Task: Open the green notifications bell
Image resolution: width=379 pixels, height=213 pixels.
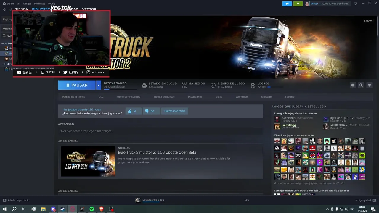Action: click(x=298, y=4)
